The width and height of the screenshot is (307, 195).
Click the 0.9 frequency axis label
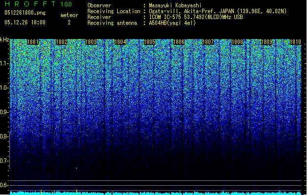point(4,112)
